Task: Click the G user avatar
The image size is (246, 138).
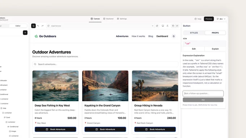Action: coord(174,36)
